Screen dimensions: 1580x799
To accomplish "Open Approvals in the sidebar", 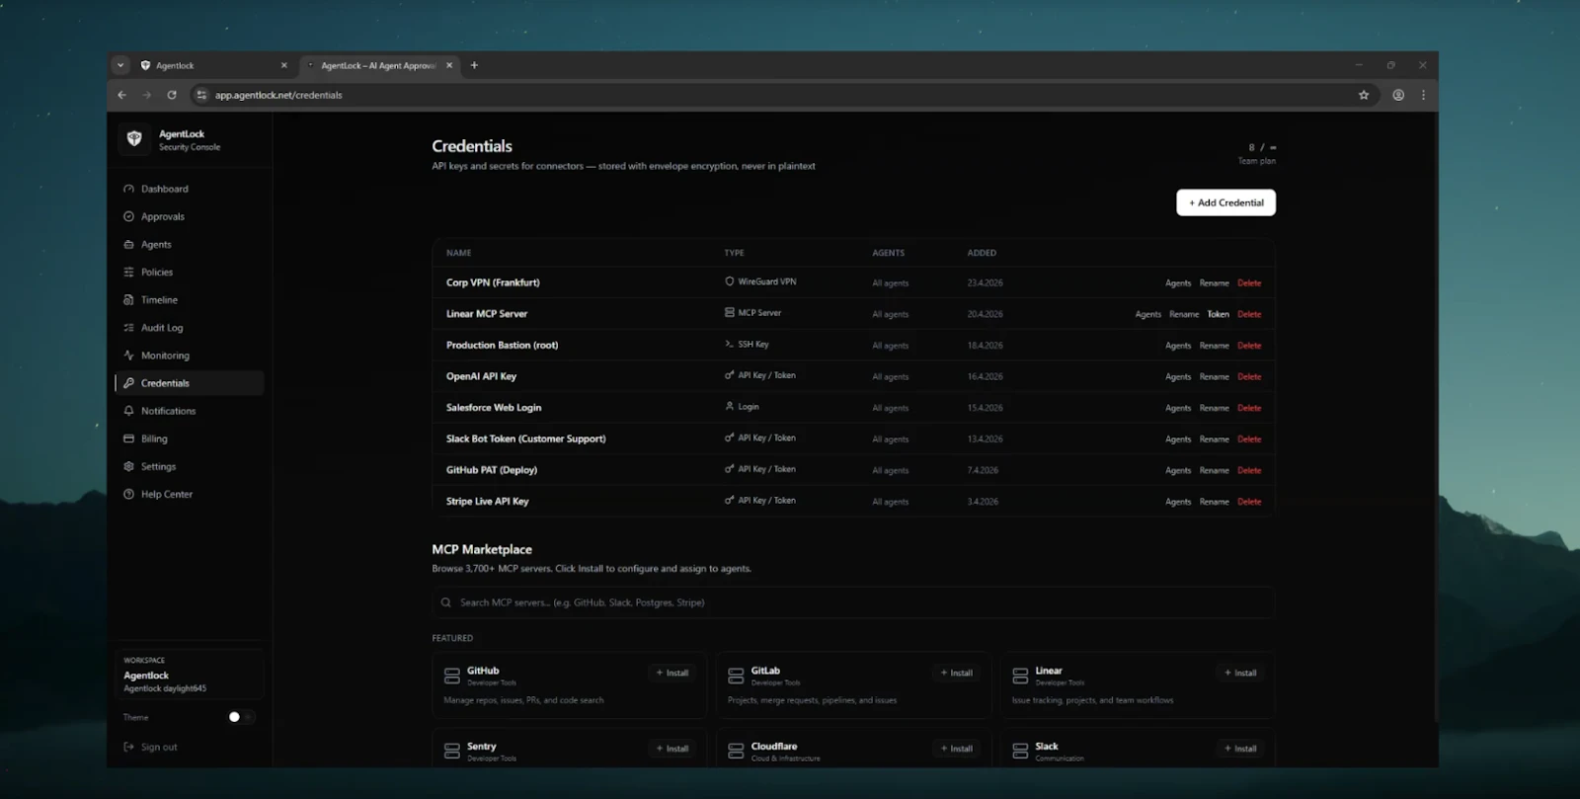I will (190, 216).
